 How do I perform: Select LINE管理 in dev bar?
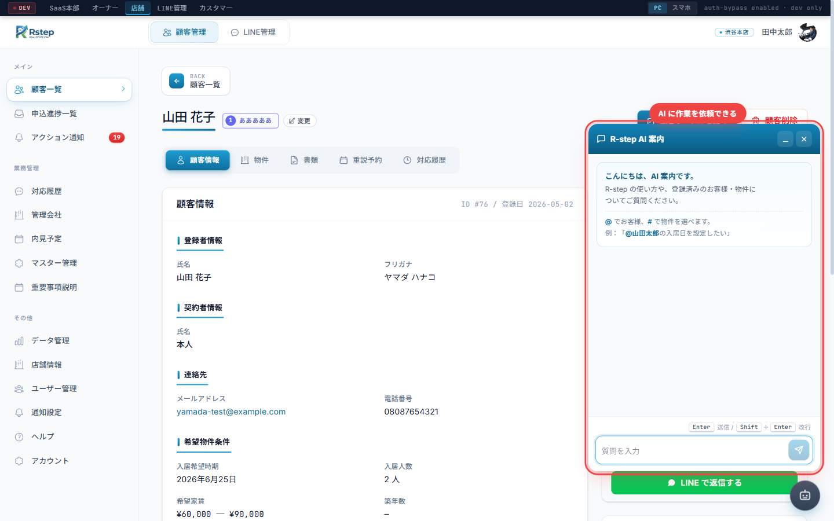click(172, 8)
